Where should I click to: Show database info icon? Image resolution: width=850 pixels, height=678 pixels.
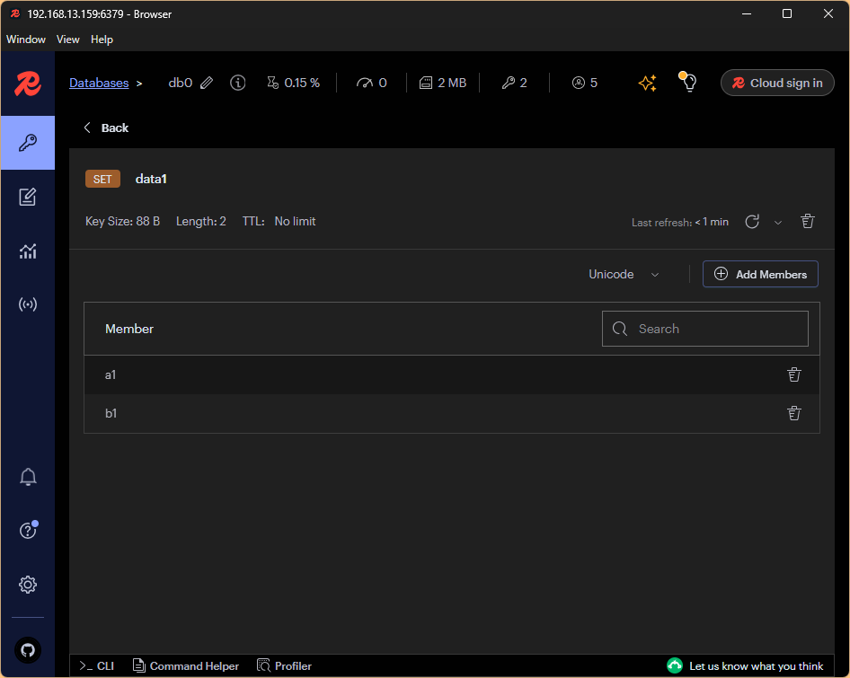click(237, 83)
